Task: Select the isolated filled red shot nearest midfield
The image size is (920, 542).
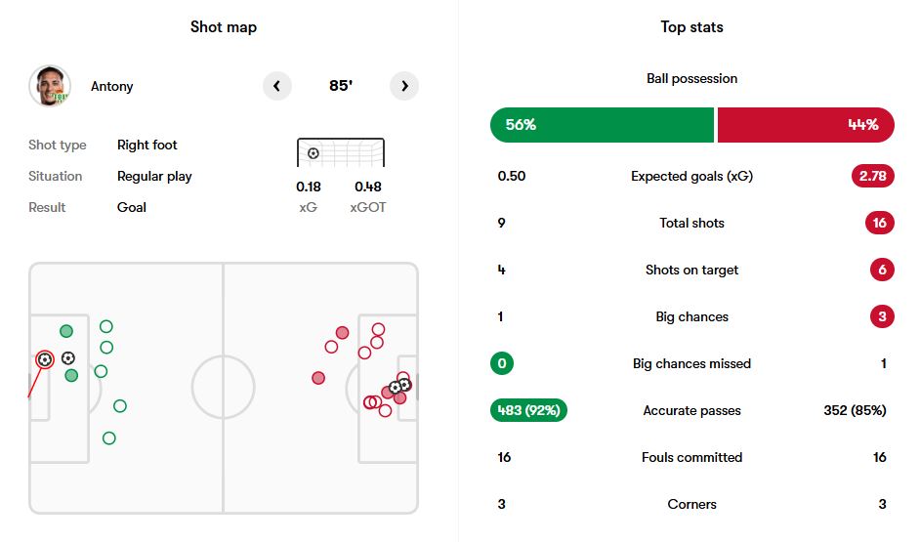Action: pyautogui.click(x=318, y=378)
